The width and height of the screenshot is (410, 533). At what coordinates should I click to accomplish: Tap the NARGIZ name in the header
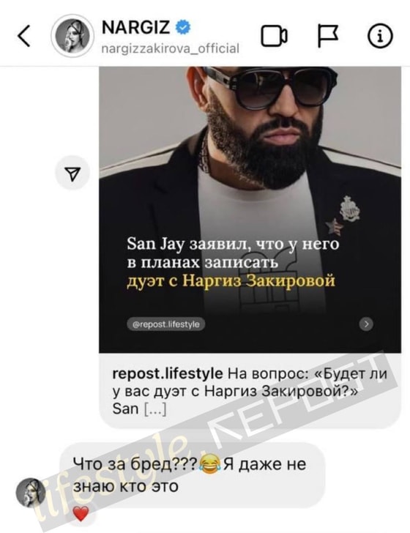coord(136,27)
